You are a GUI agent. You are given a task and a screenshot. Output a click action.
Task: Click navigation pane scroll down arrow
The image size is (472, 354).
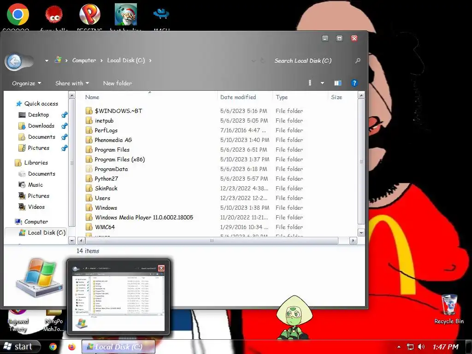pos(71,241)
